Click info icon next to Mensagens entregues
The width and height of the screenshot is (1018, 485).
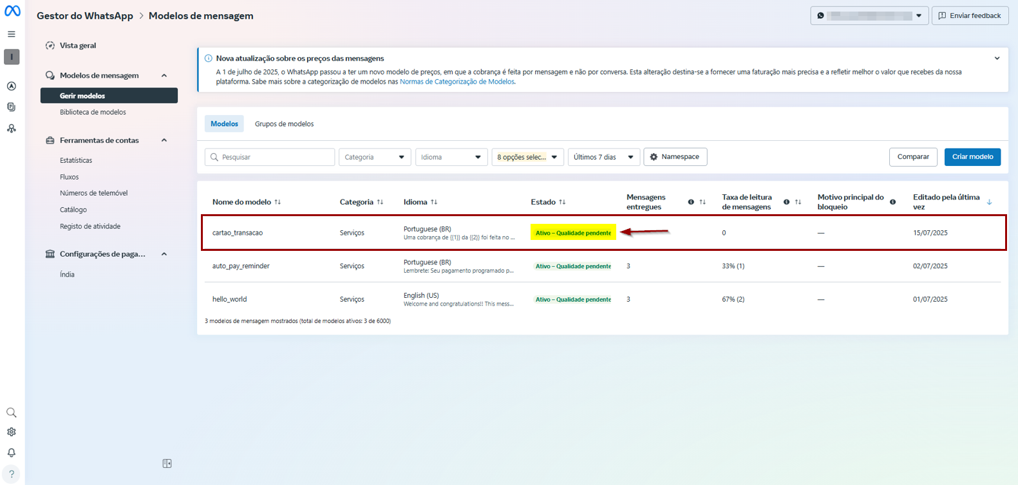[x=691, y=202]
